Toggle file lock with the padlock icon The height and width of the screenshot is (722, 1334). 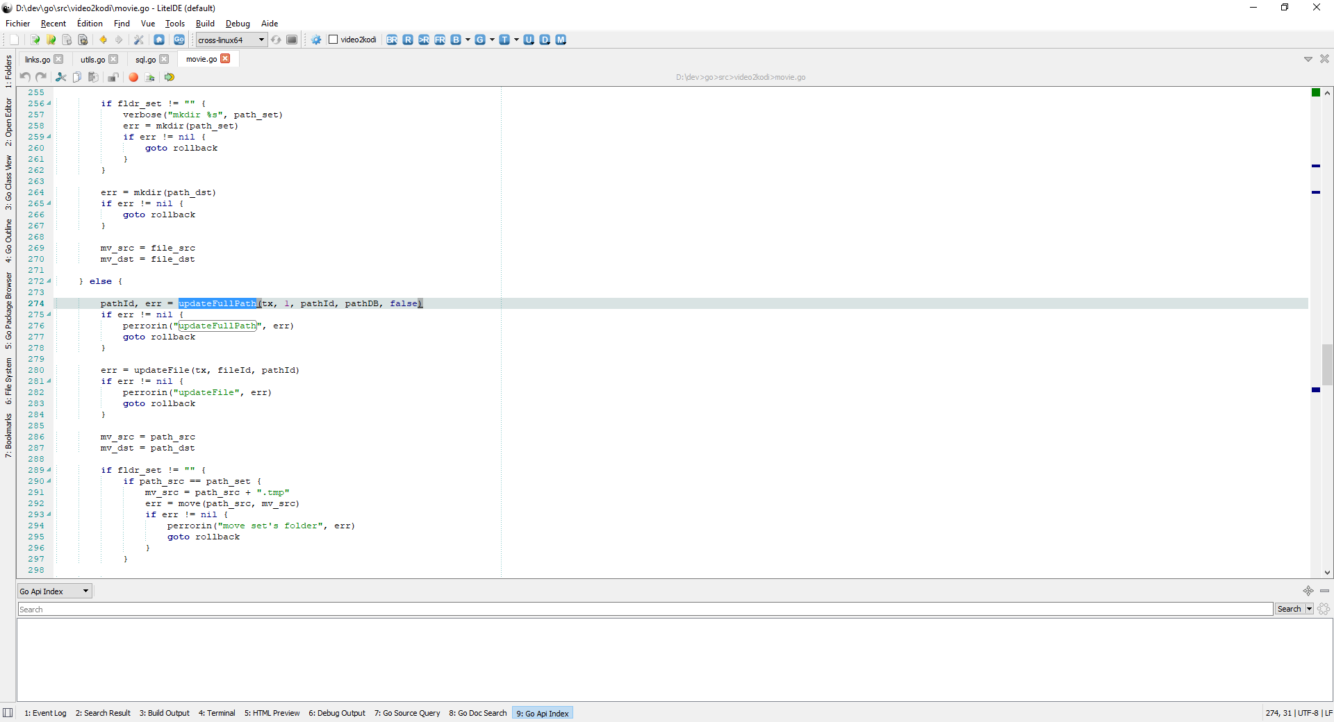pos(113,77)
